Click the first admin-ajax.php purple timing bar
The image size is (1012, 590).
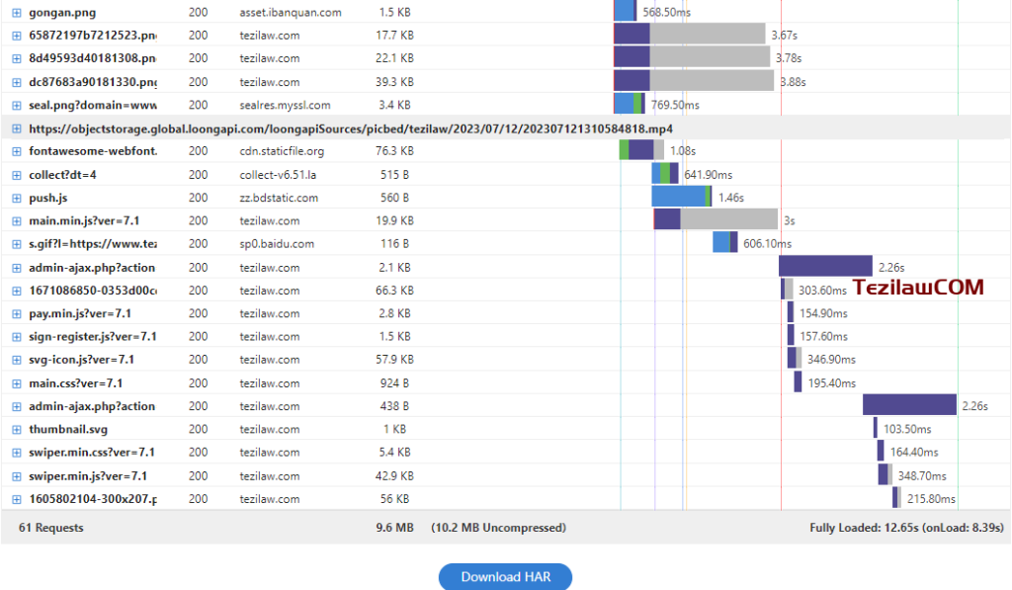[x=824, y=267]
